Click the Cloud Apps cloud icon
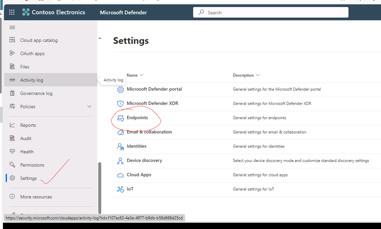The image size is (381, 229). 121,175
